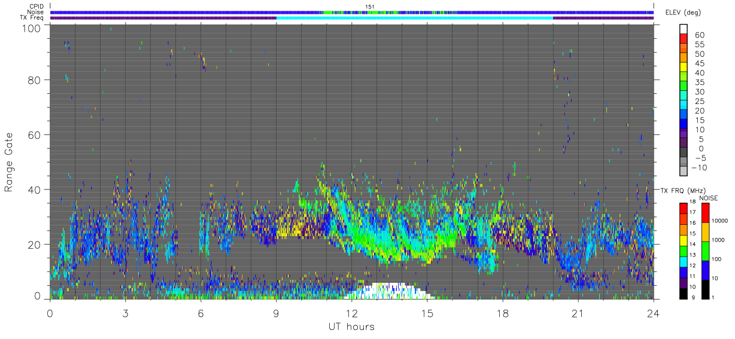This screenshot has height=339, width=735.
Task: Click the 45 label on ELEV color bar
Action: tap(700, 63)
